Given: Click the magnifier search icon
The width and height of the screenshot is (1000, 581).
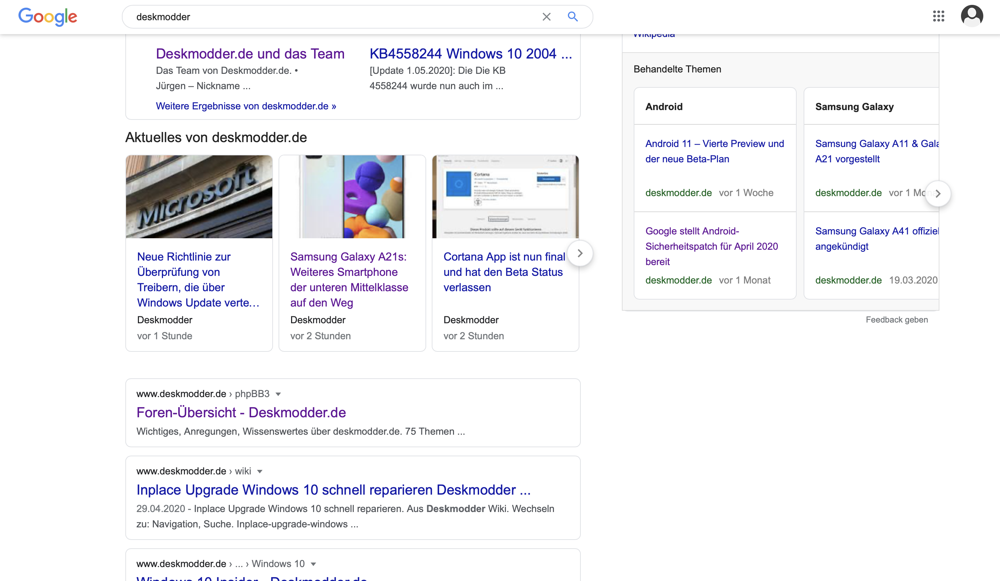Looking at the screenshot, I should (573, 17).
